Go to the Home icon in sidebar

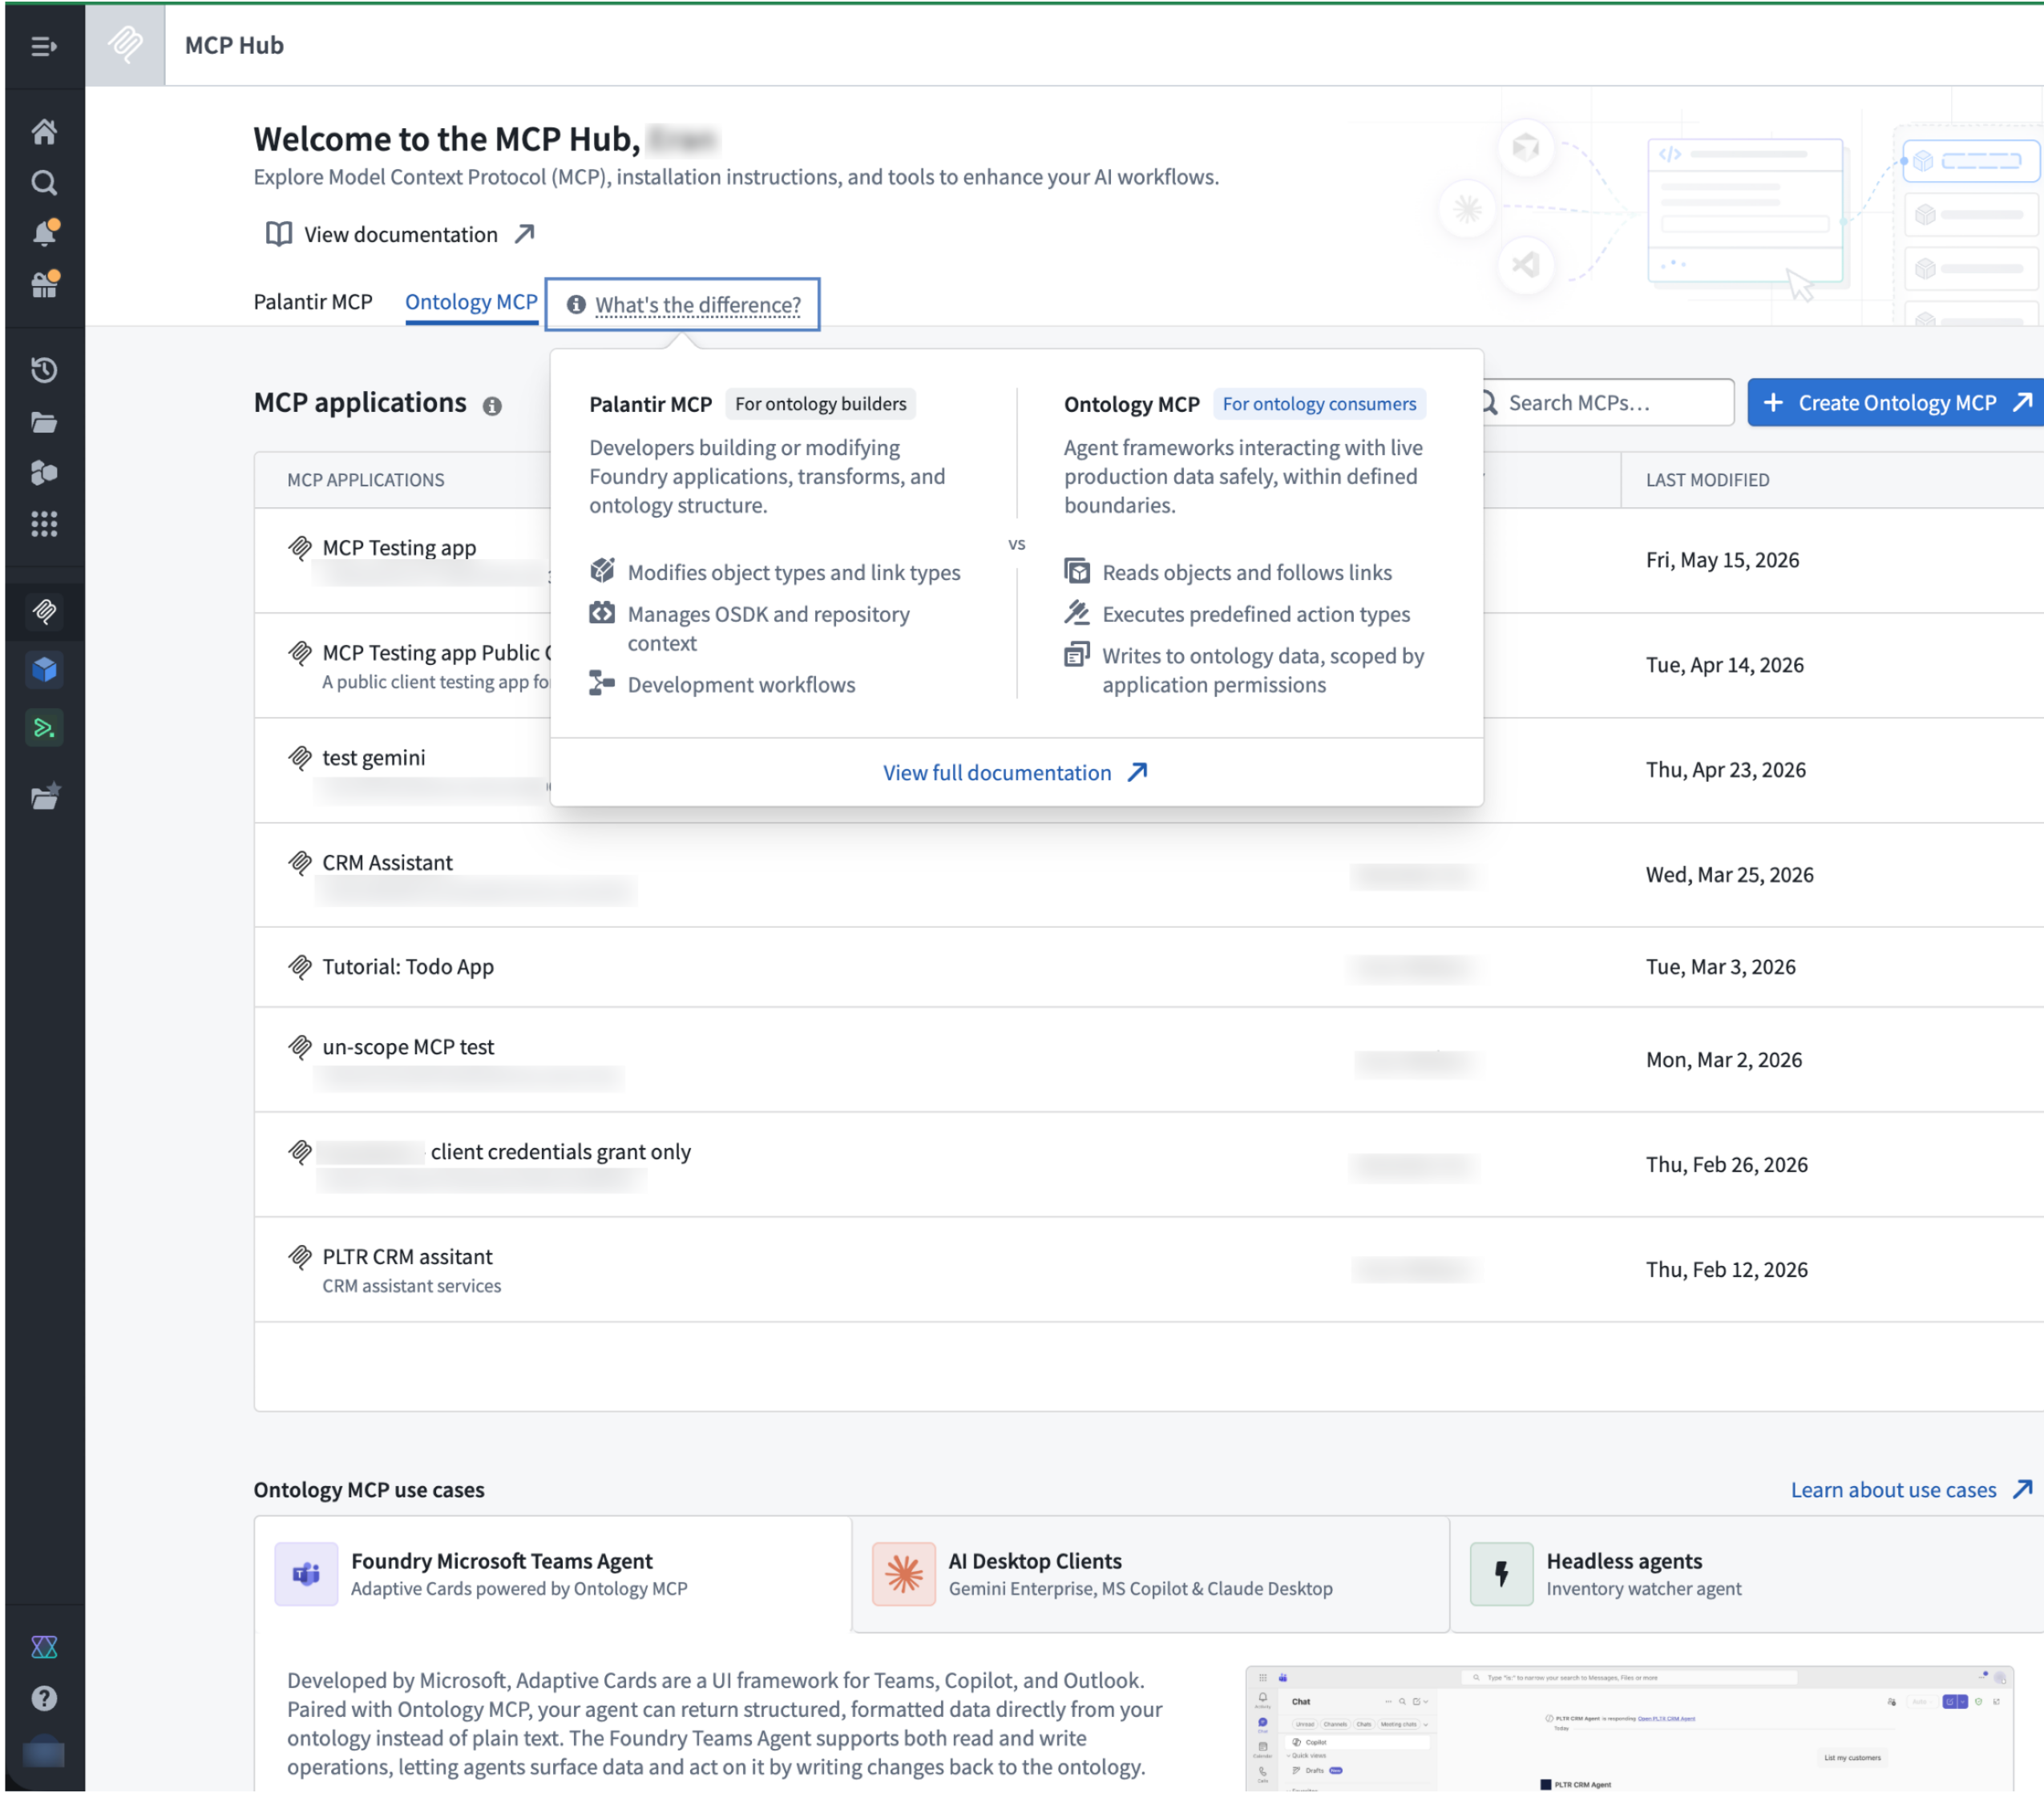point(44,131)
